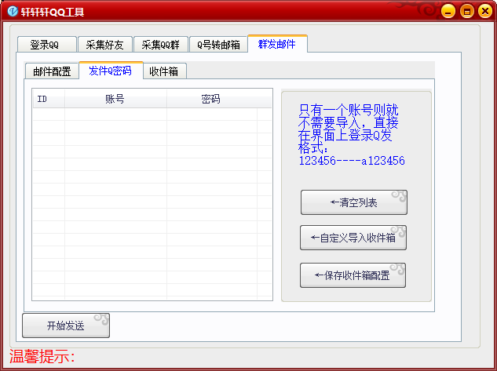Click the app logo icon in title bar
Image resolution: width=497 pixels, height=371 pixels.
pyautogui.click(x=13, y=12)
